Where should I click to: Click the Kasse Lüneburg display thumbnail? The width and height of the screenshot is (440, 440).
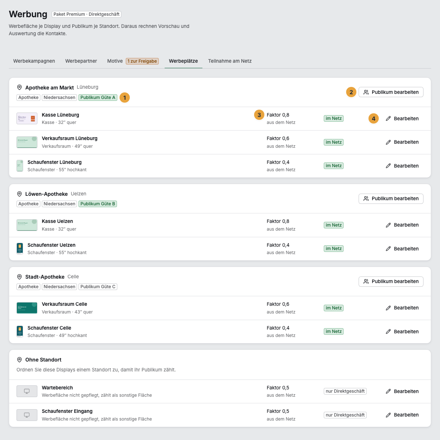27,118
